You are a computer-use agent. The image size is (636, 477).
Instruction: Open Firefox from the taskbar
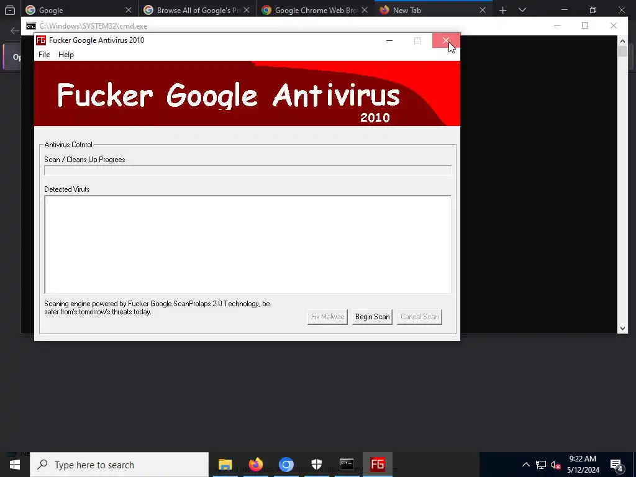coord(255,465)
